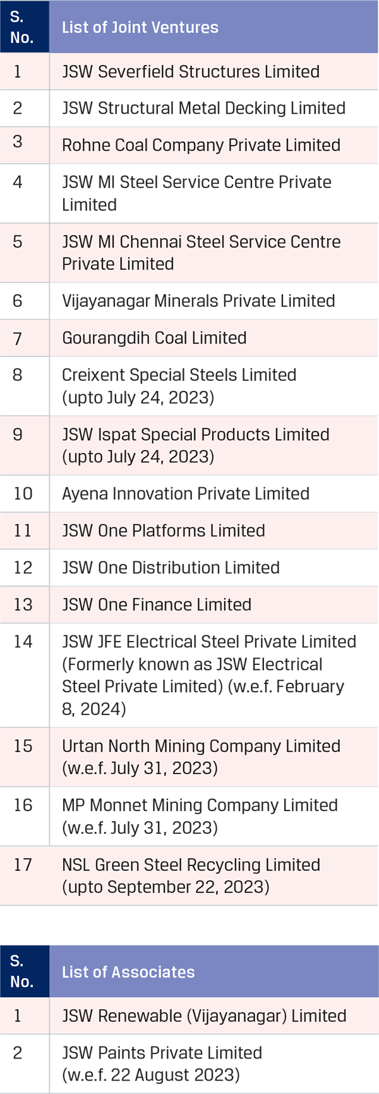
Task: Click serial number 5 cell
Action: click(18, 242)
